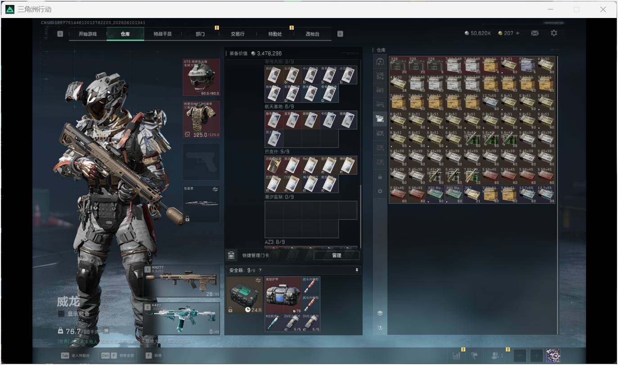This screenshot has height=365, width=618.
Task: Click the 仓库 tab in the top navigation
Action: (125, 34)
